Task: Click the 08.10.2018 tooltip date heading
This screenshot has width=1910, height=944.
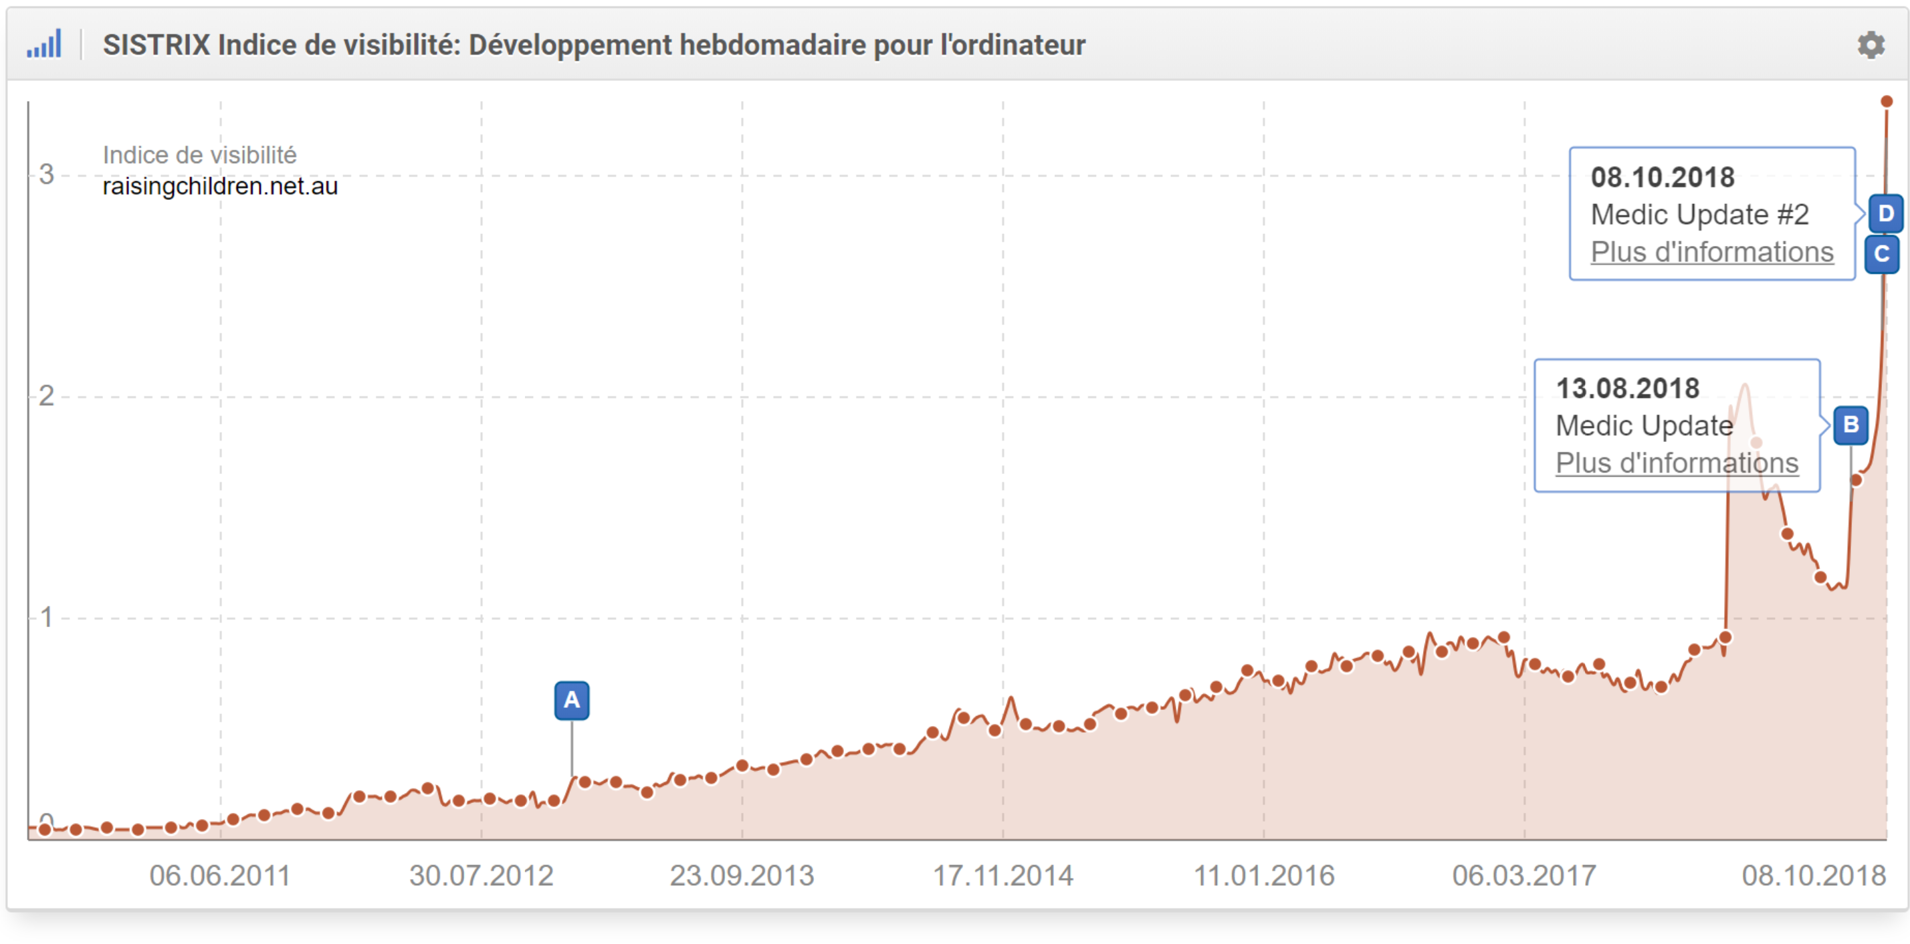Action: tap(1663, 178)
